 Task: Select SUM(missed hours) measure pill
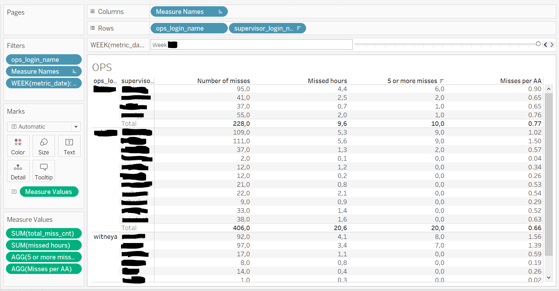(x=44, y=245)
